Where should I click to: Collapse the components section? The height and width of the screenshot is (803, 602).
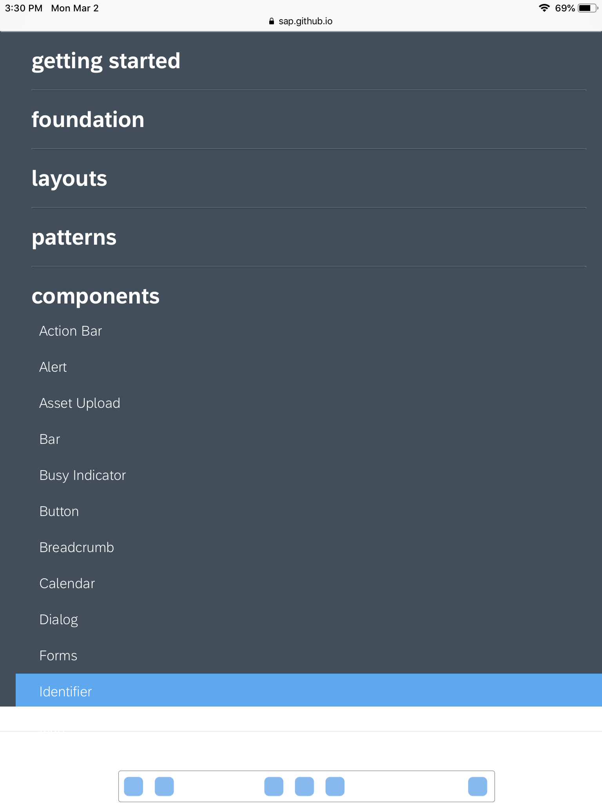click(95, 296)
